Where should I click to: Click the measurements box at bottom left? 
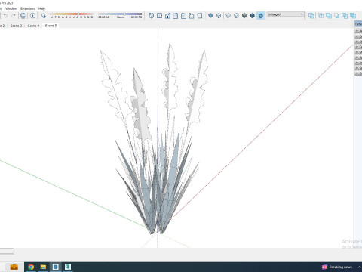click(x=7, y=251)
